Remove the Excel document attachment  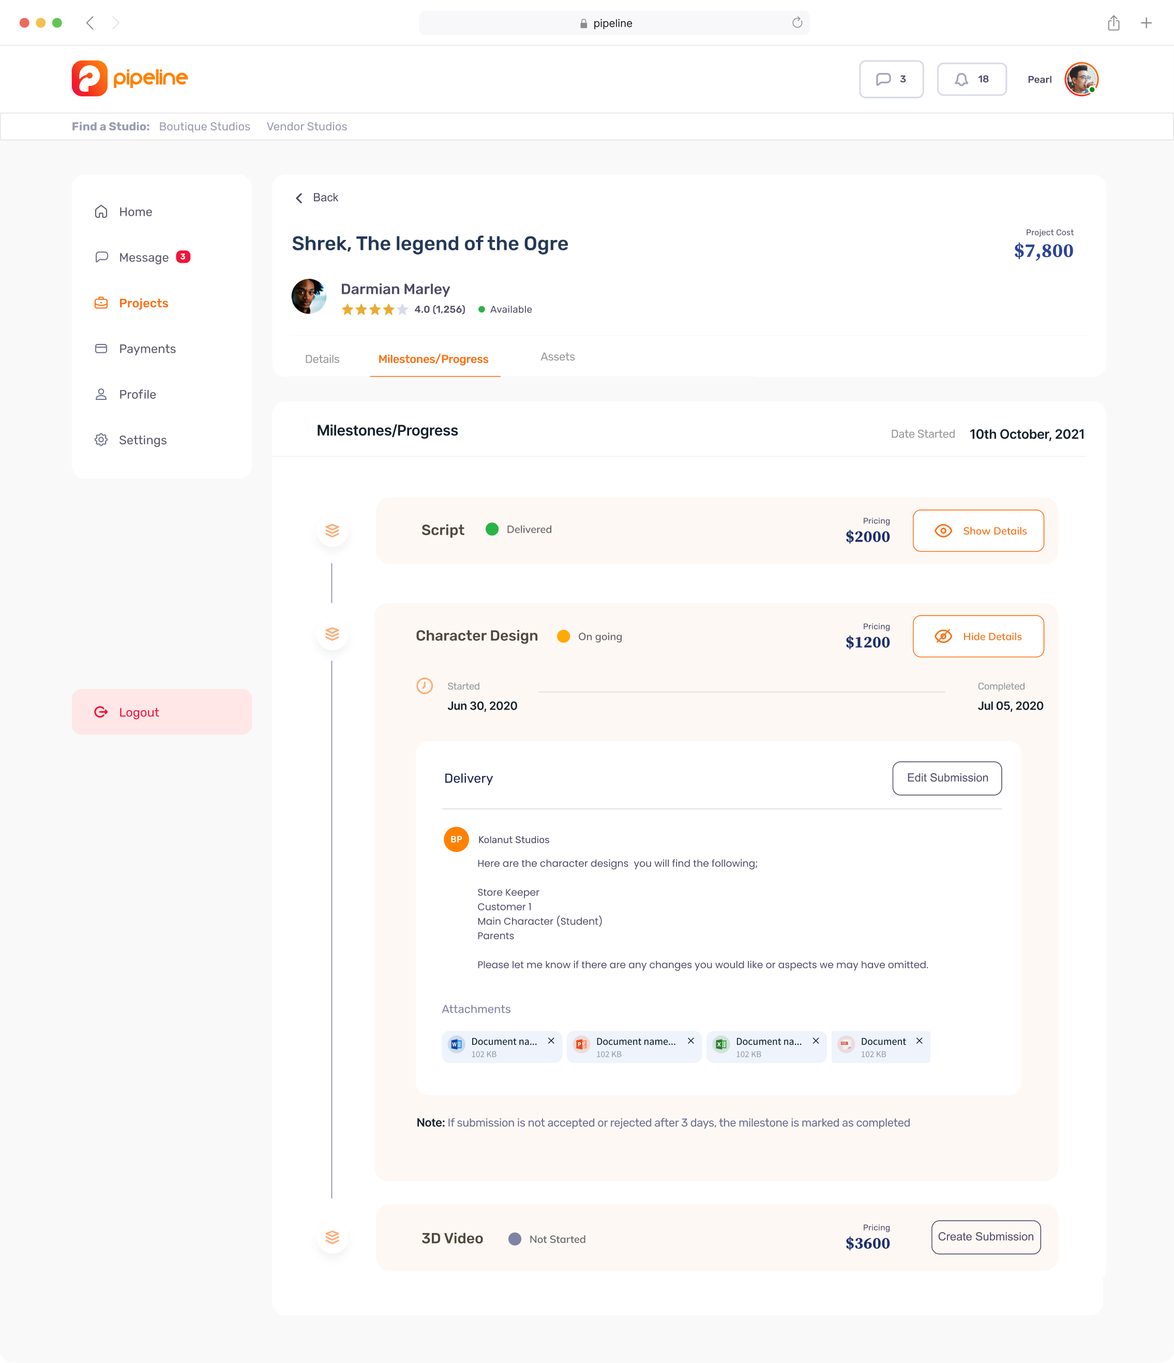tap(816, 1041)
